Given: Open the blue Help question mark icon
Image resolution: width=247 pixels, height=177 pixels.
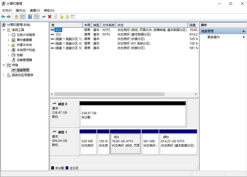Looking at the screenshot, I should (30, 17).
